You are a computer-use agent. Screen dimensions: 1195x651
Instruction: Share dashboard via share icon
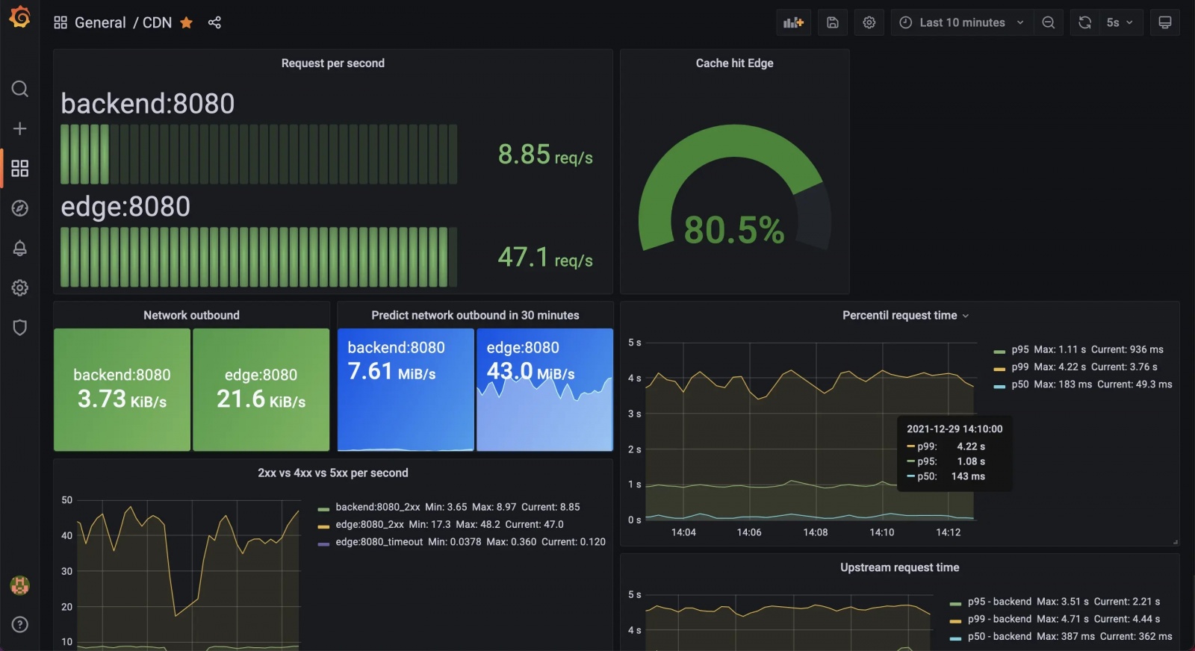click(x=214, y=22)
